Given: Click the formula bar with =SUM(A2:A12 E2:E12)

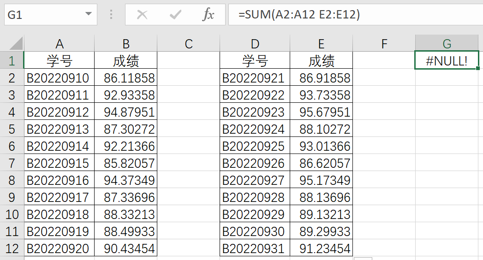Looking at the screenshot, I should pos(356,14).
